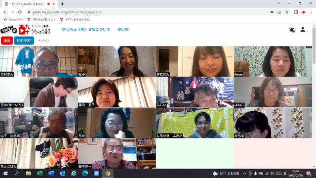Click the red extension icon in toolbar
This screenshot has width=316, height=178.
pos(303,12)
